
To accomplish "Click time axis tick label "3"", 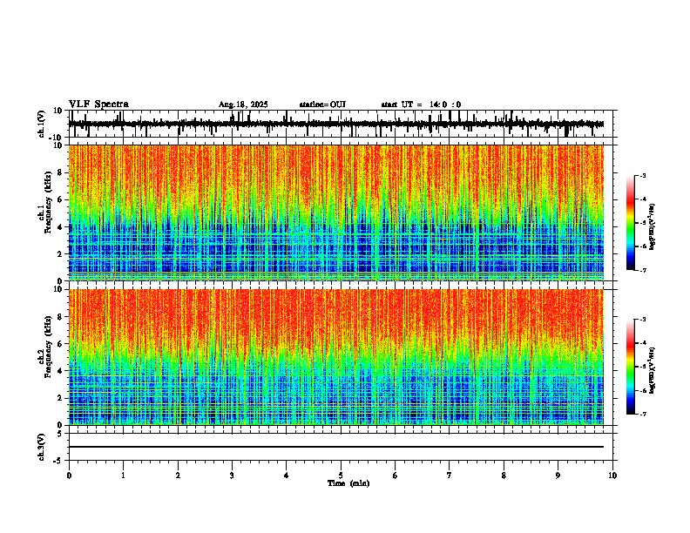I will (232, 476).
